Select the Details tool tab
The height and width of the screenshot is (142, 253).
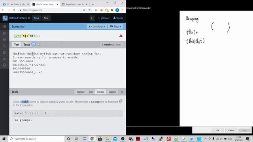point(100,92)
